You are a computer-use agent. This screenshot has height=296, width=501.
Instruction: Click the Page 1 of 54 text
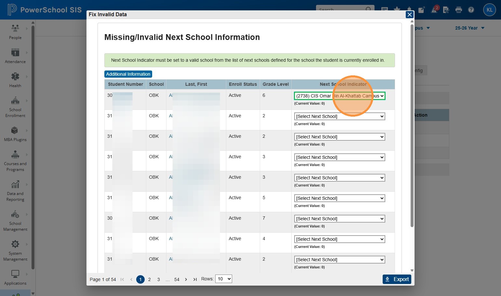tap(103, 279)
